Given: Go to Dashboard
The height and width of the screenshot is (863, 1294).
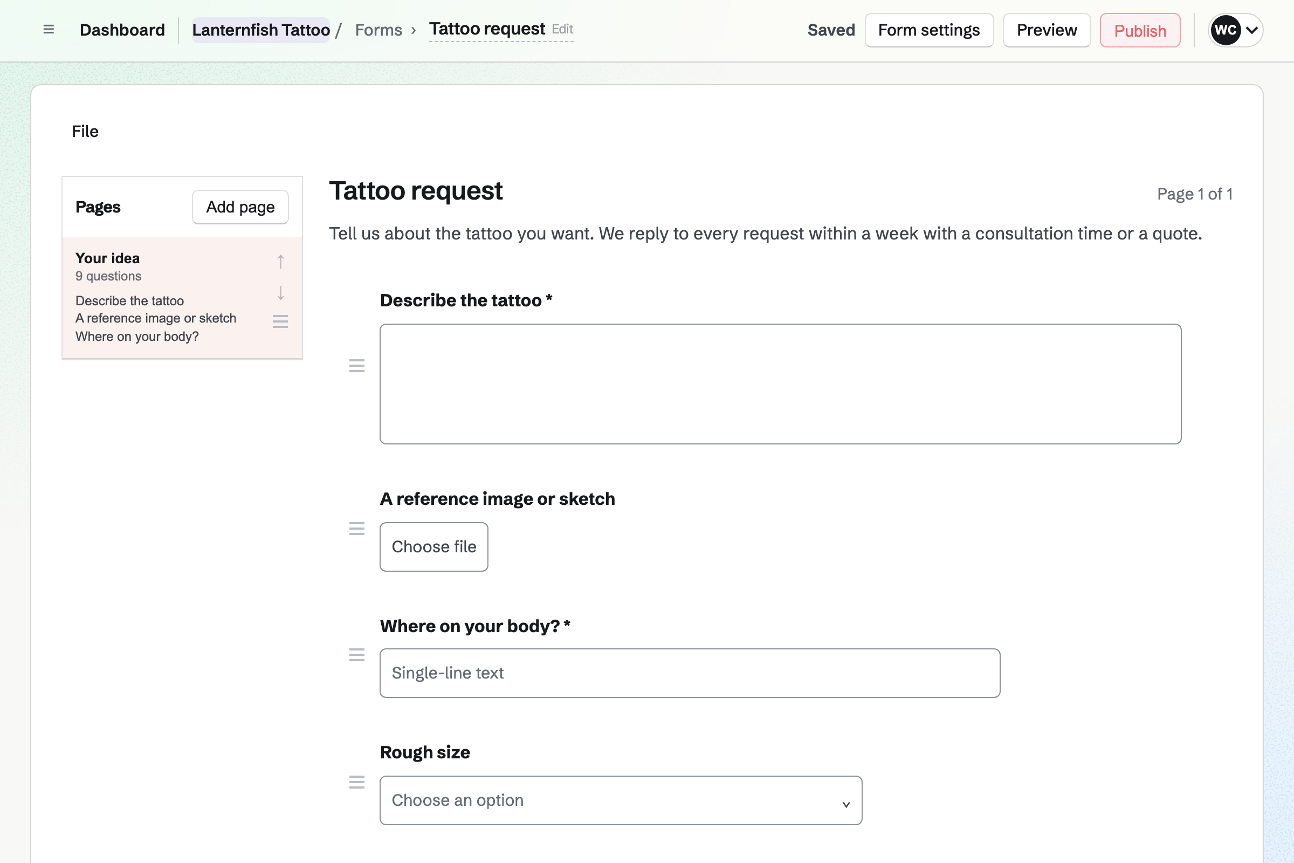Looking at the screenshot, I should (122, 30).
